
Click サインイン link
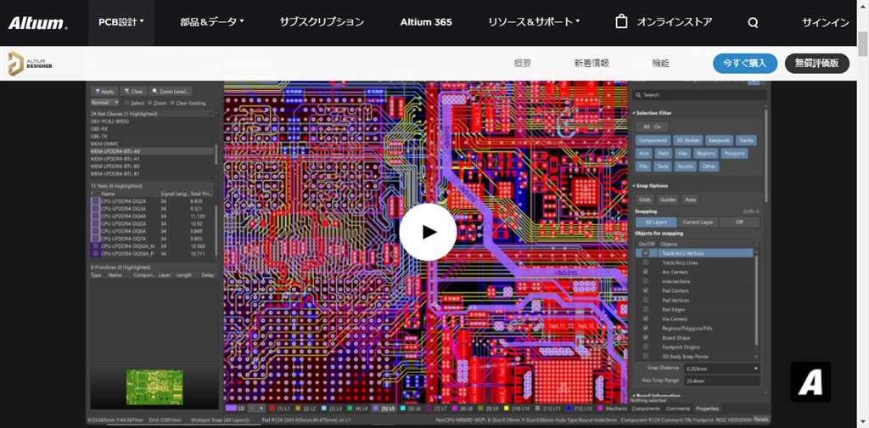[825, 23]
